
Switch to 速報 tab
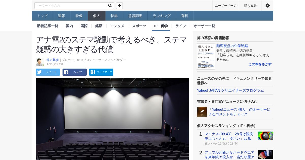(x=62, y=16)
